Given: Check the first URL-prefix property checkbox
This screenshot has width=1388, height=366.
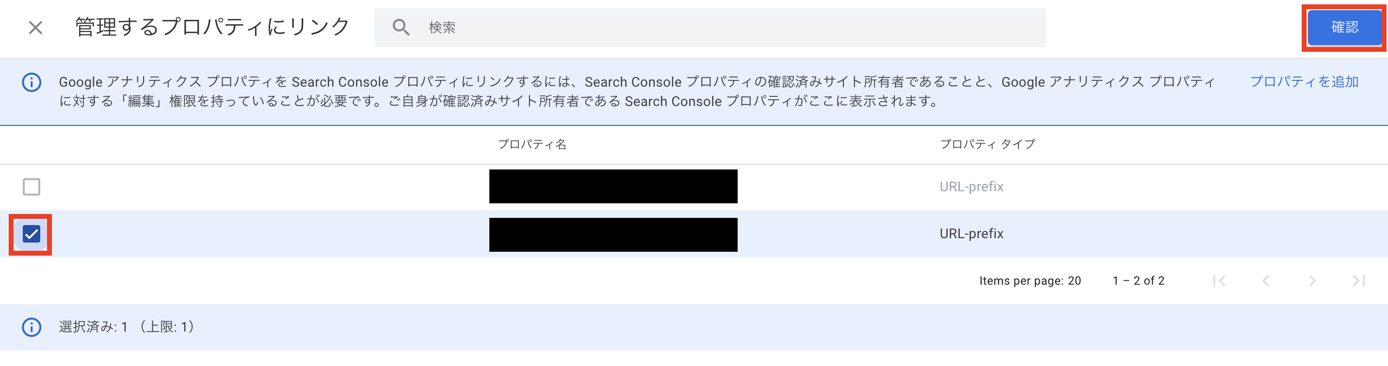Looking at the screenshot, I should (x=32, y=187).
